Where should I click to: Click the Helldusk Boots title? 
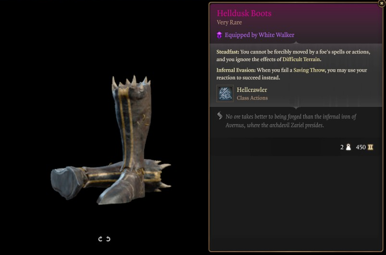click(244, 13)
